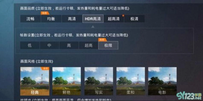This screenshot has width=203, height=101.
Task: Click the triangle pointer below HDR高清
Action: [93, 27]
